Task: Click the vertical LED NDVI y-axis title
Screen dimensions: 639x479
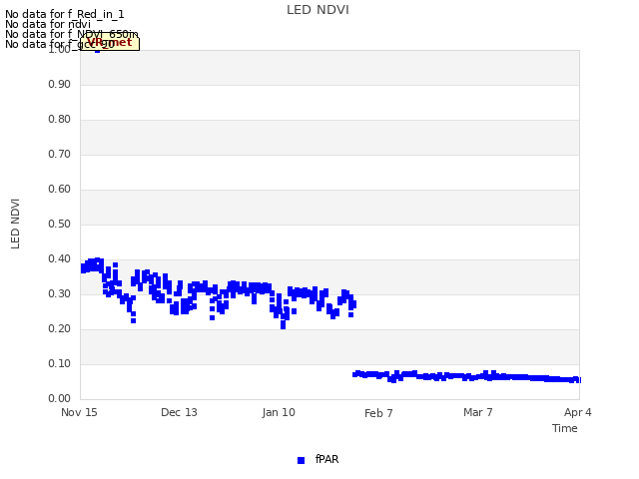Action: [15, 224]
